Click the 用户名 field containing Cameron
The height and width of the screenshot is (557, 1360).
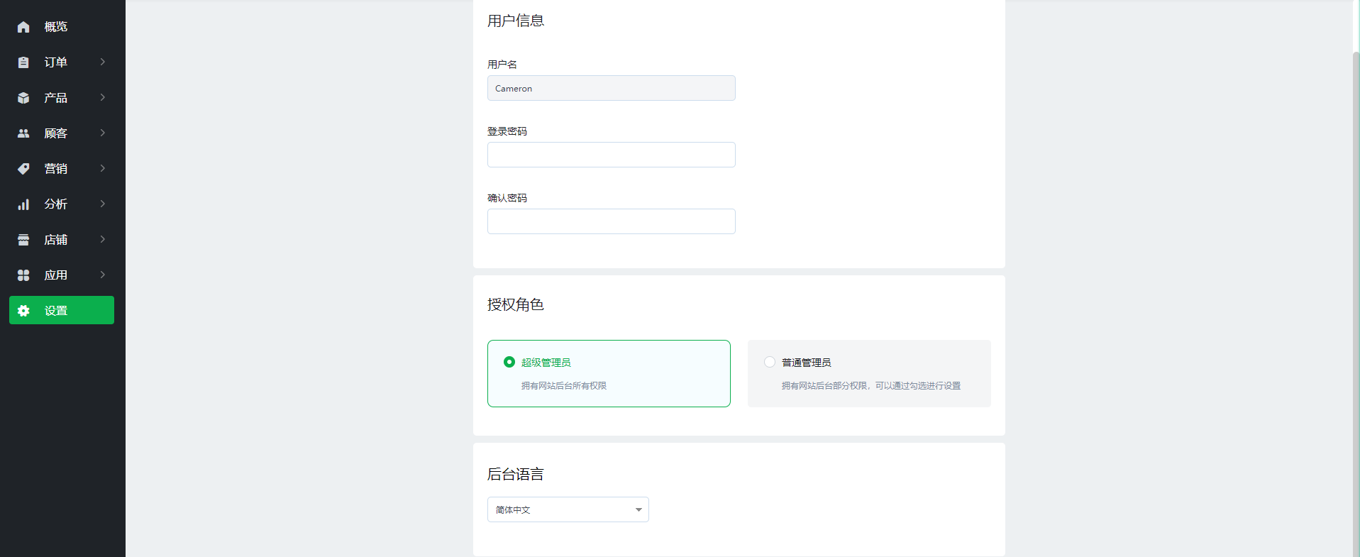[612, 88]
